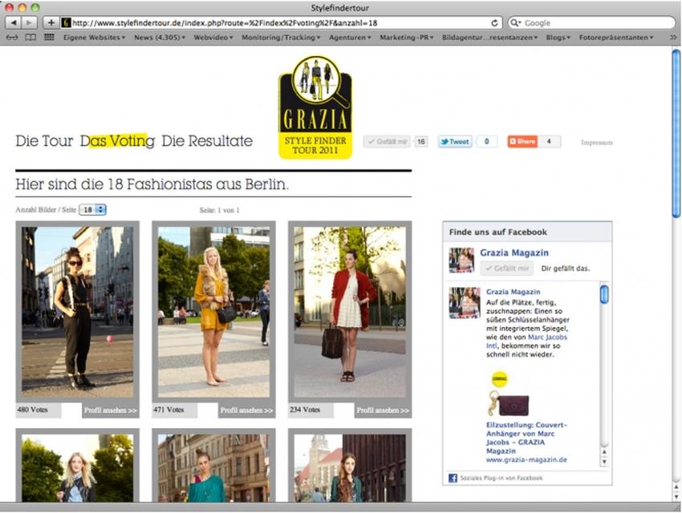Viewport: 682px width, 513px height.
Task: Open the long-haired woman in green jacket photo
Action: (350, 468)
